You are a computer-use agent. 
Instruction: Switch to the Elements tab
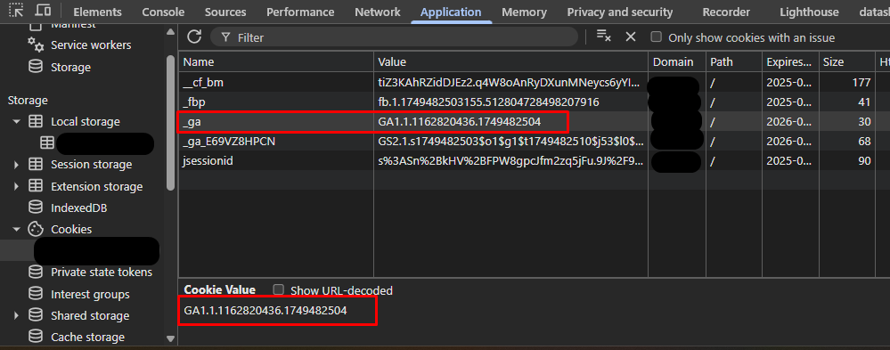click(x=97, y=12)
